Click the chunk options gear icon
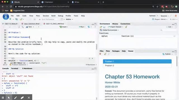 [89, 58]
